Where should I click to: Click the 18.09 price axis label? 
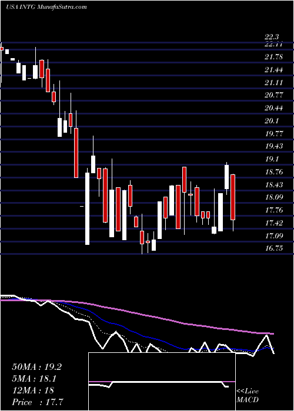[x=274, y=197]
